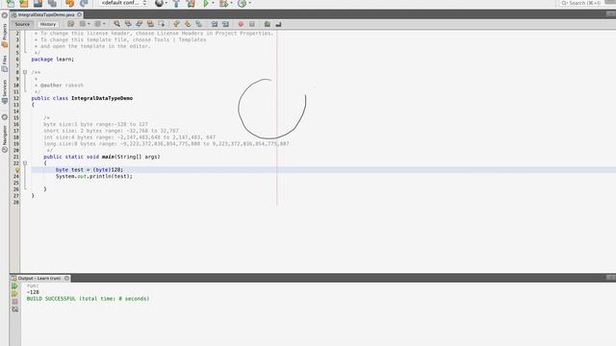
Task: Click the Shift Line Right icon
Action: (225, 24)
